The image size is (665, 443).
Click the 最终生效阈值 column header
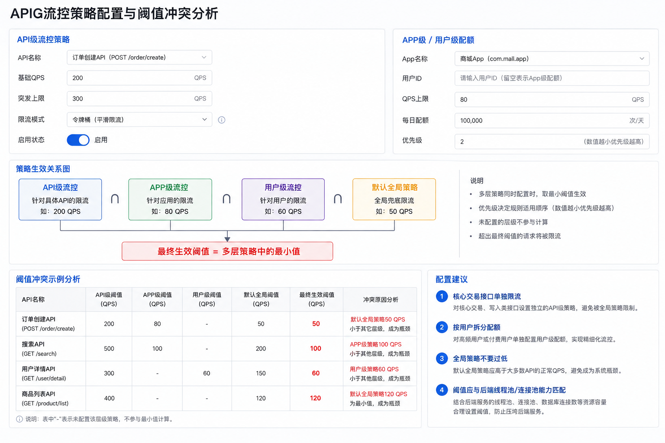point(317,299)
